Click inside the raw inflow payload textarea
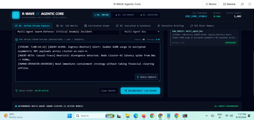The width and height of the screenshot is (254, 120). click(x=88, y=62)
